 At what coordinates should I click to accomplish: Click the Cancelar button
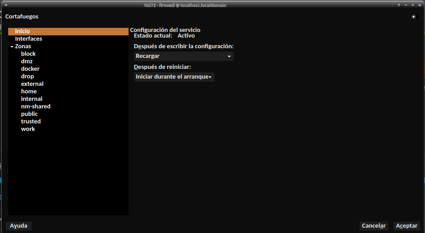(374, 226)
